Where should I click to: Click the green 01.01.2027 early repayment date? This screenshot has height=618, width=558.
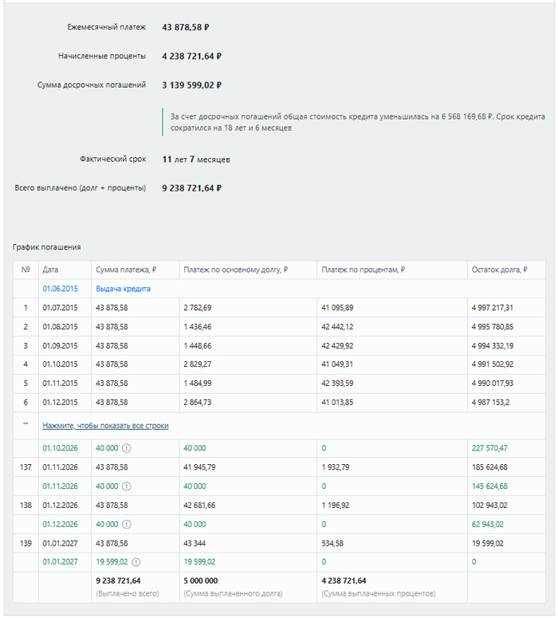[60, 562]
